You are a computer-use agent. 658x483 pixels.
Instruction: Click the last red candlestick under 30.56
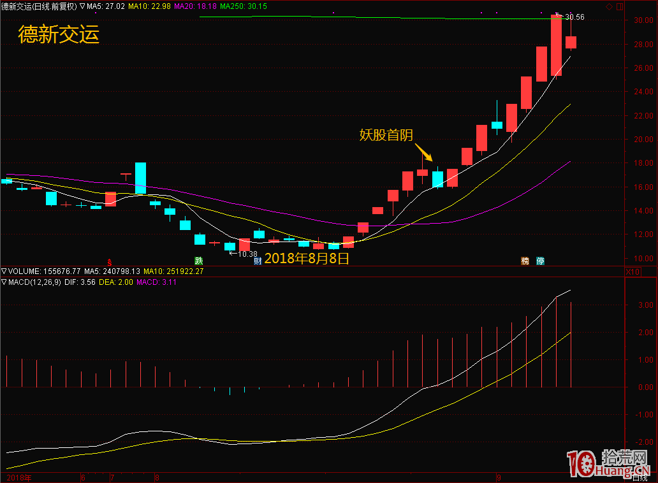point(571,42)
